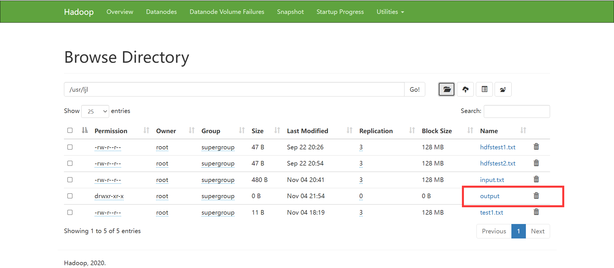Expand the Utilities menu

390,12
